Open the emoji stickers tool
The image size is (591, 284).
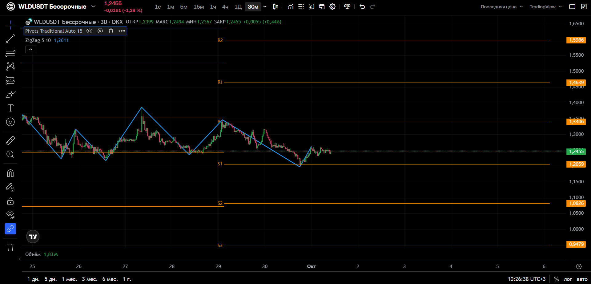tap(10, 122)
